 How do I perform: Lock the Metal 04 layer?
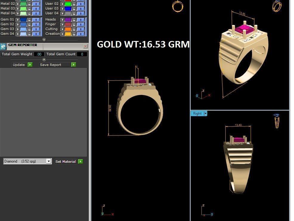(29, 13)
